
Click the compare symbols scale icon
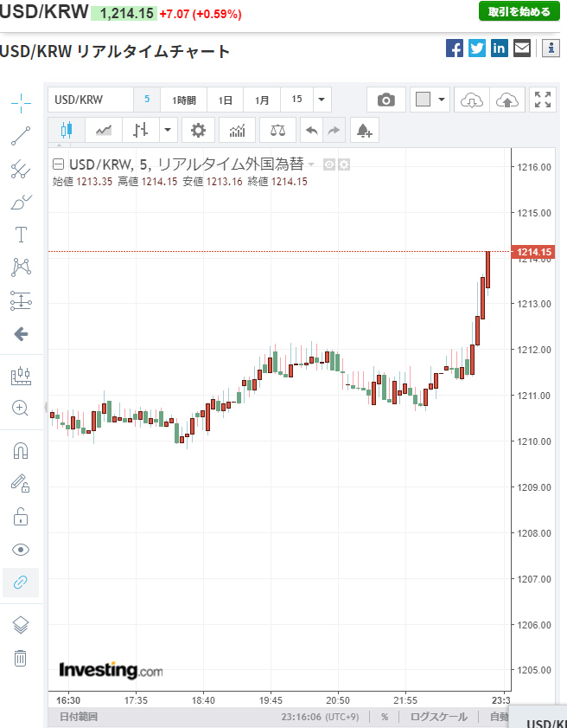277,130
